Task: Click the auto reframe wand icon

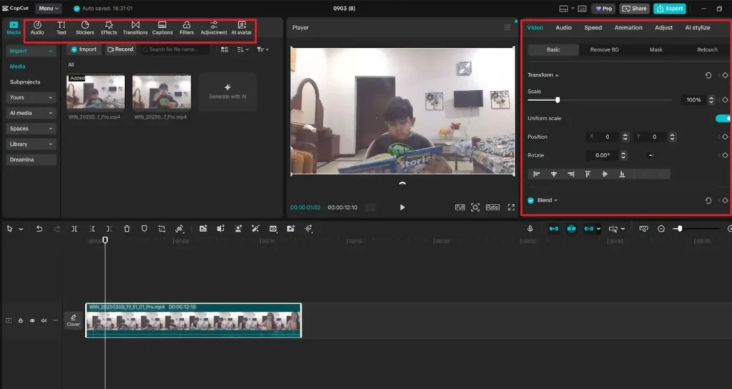Action: click(255, 229)
